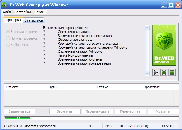Viewport: 182px width, 130px height.
Task: Click the 1022301 value in the status bar
Action: click(x=168, y=126)
